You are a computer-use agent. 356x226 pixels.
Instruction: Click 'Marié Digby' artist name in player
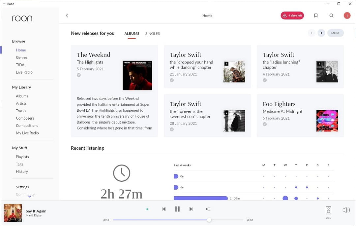coord(34,215)
